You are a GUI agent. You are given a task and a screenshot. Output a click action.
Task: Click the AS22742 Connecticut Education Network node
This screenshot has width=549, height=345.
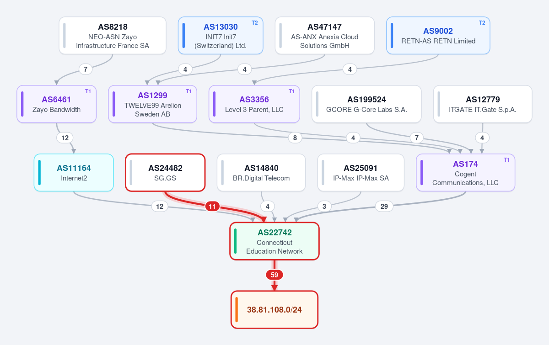point(274,241)
